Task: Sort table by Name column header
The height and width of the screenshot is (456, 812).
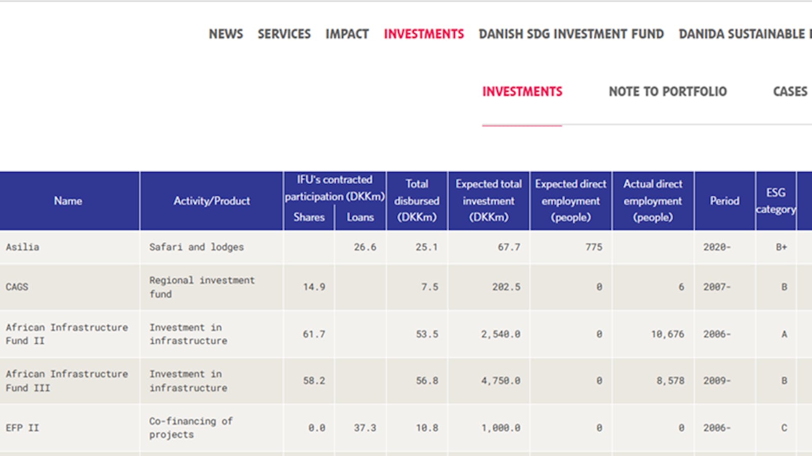Action: point(68,201)
